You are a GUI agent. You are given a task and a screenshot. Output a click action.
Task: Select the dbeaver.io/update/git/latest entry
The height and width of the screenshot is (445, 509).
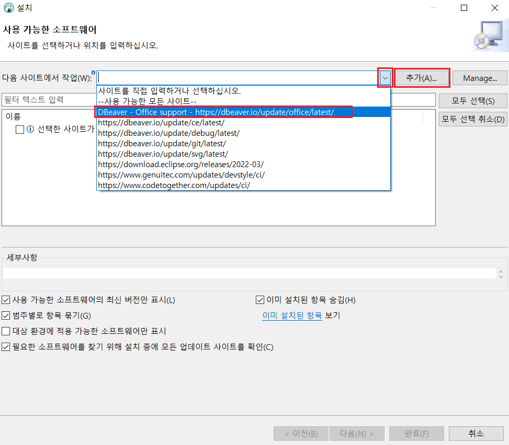pyautogui.click(x=162, y=143)
